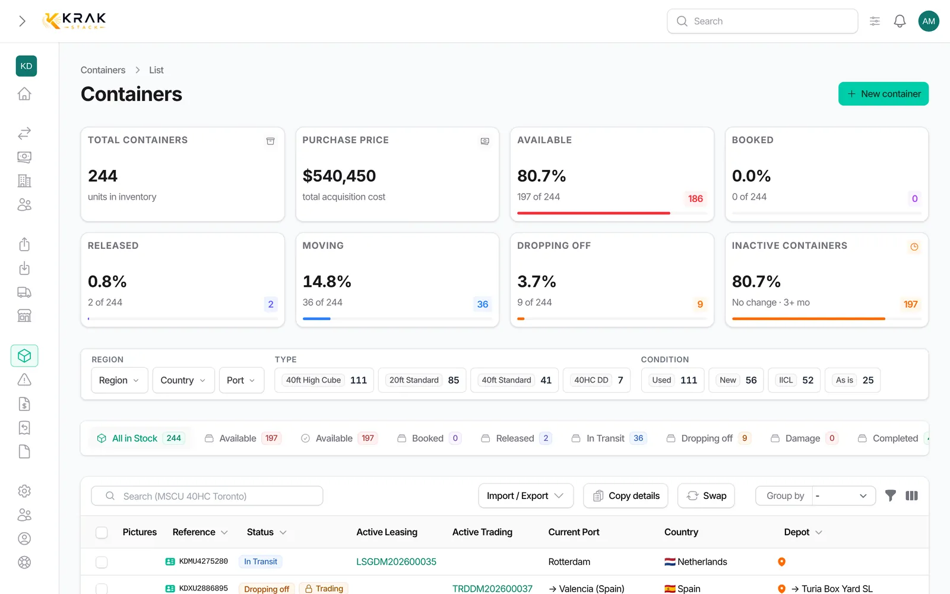Click the Swap button
Viewport: 950px width, 594px height.
click(706, 496)
